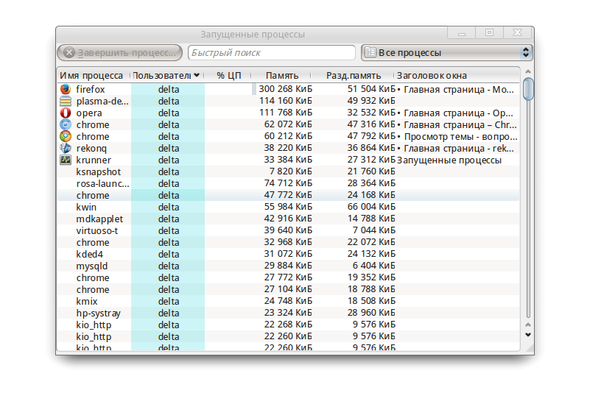Screen dimensions: 590x418
Task: Click the delta user cell in firefox row
Action: point(169,90)
